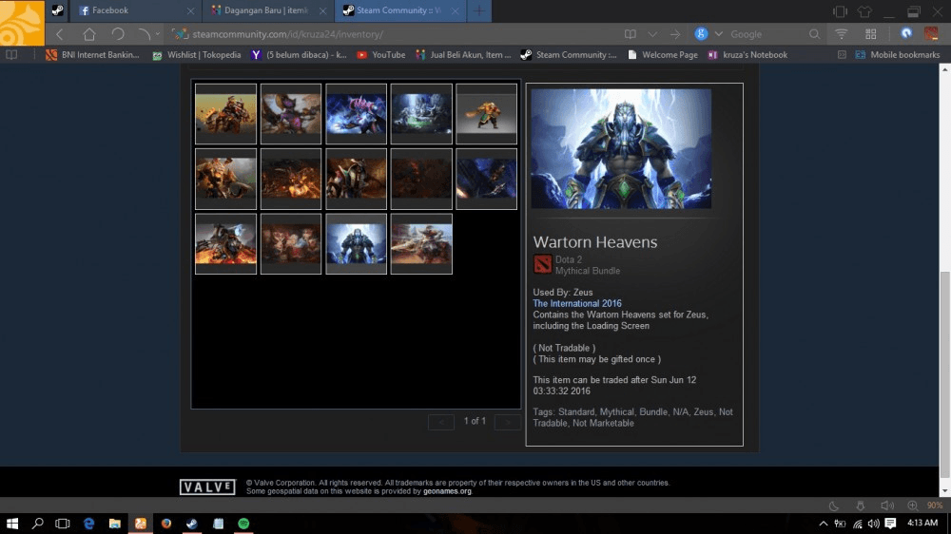Go to previous inventory page
The width and height of the screenshot is (951, 534).
[441, 422]
